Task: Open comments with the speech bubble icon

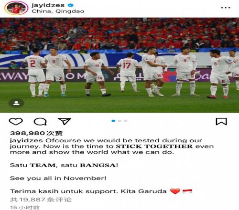Action: pos(40,122)
